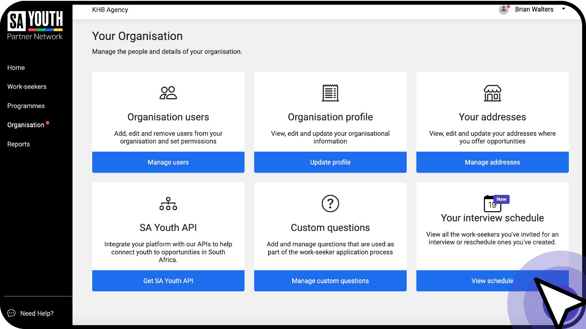Click the Custom questions question-mark icon
586x329 pixels.
pyautogui.click(x=330, y=203)
